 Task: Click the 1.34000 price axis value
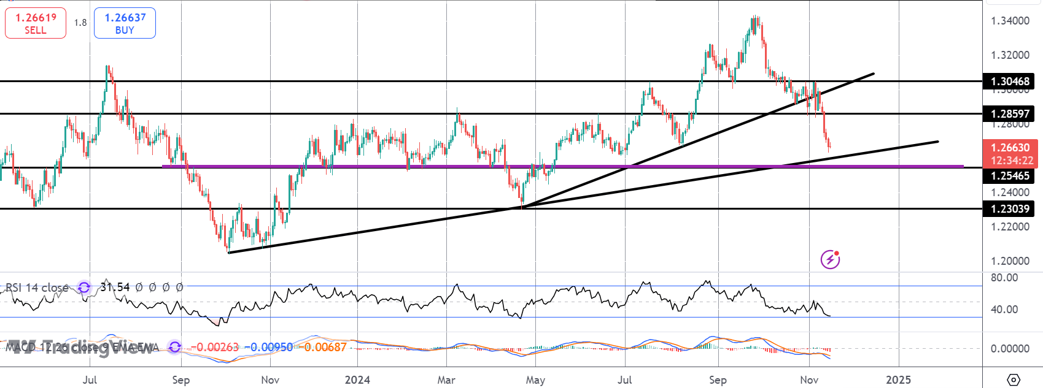[1010, 21]
